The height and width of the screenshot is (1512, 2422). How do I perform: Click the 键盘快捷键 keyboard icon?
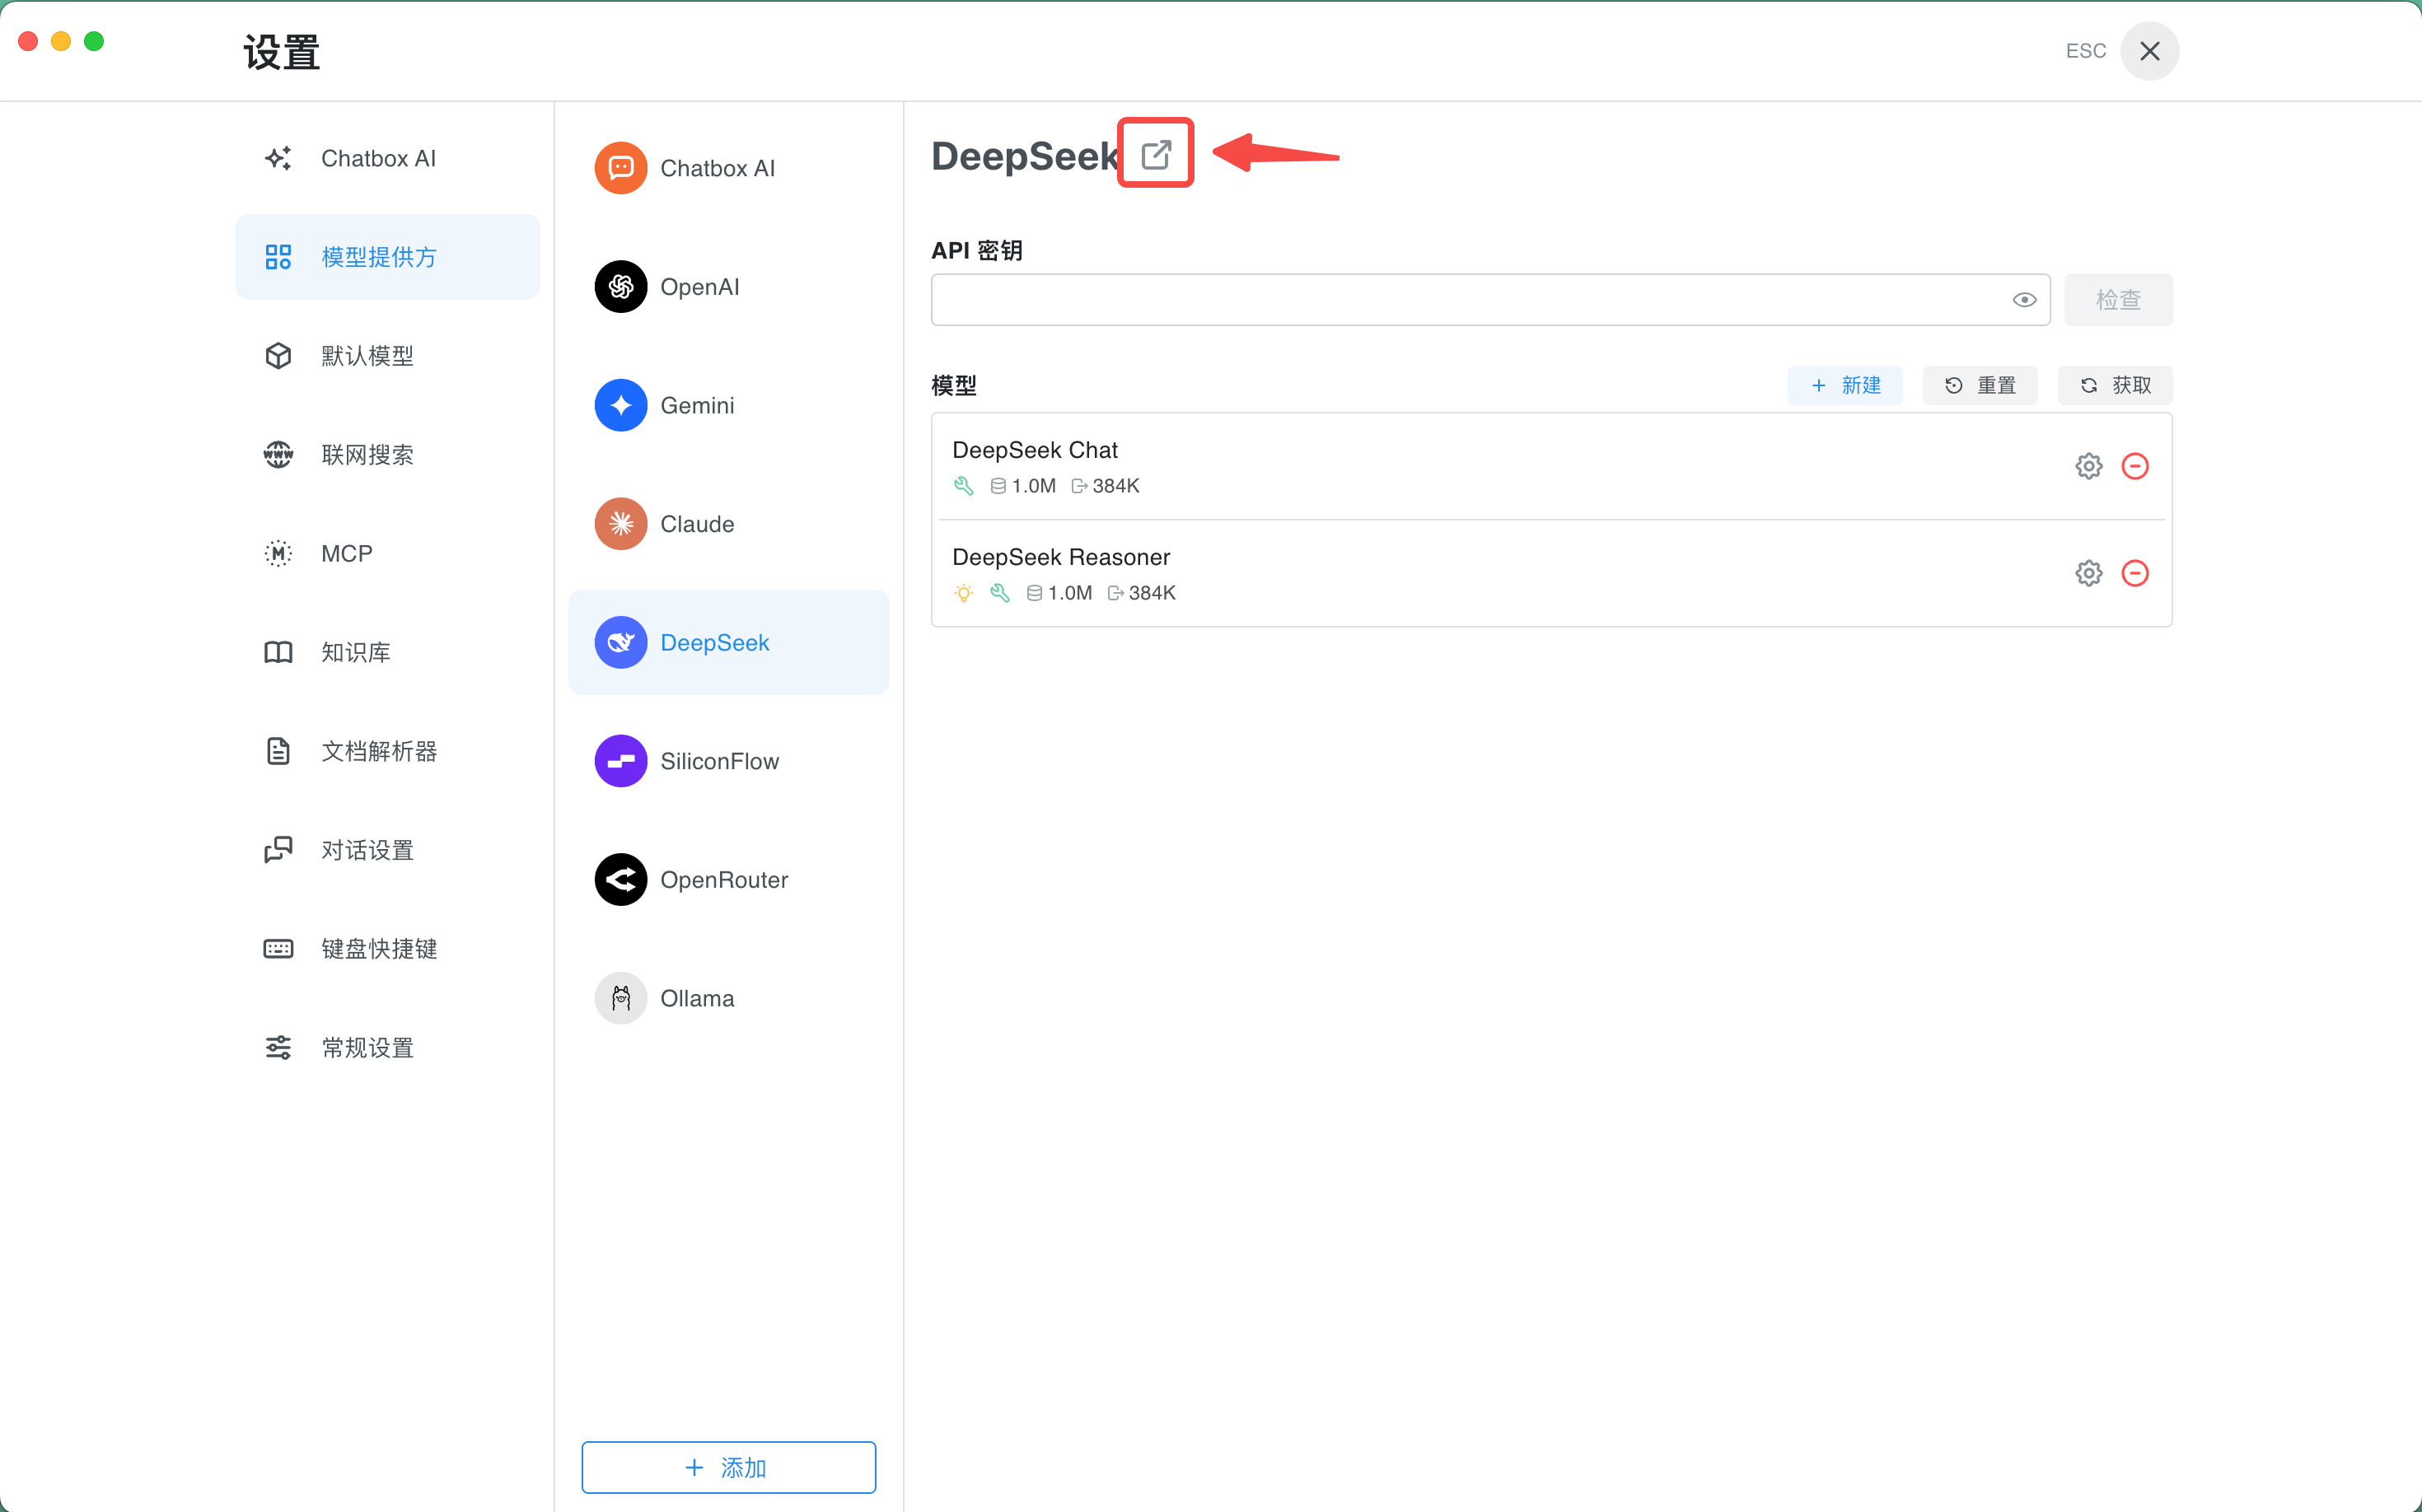[278, 949]
